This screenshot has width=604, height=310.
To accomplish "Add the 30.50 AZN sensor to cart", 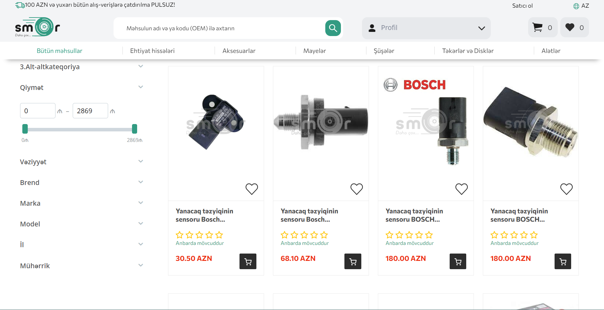I will [248, 262].
